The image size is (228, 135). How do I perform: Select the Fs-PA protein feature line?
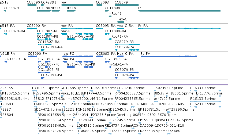click(169, 56)
